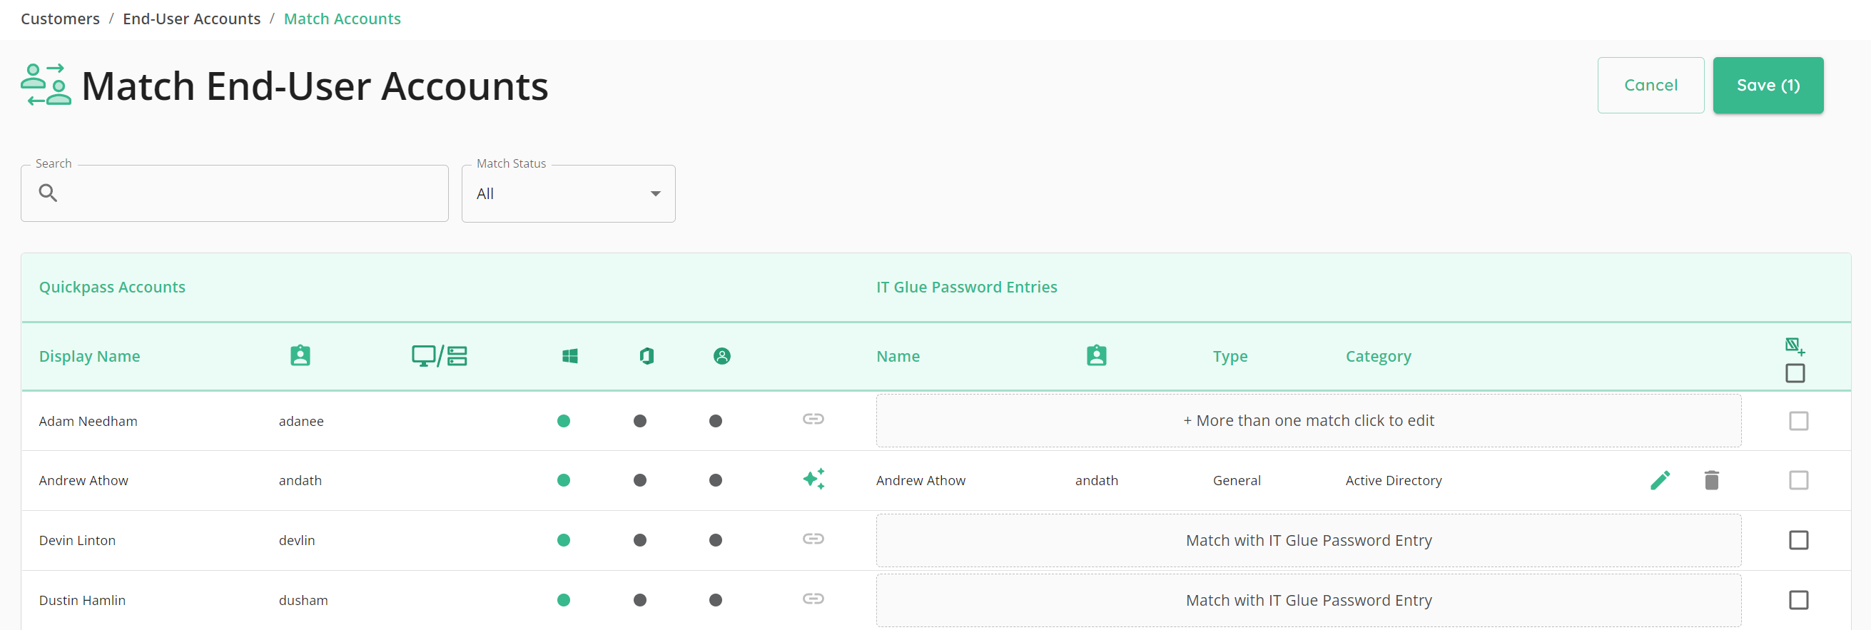Match Dustin Hamlin with IT Glue Password Entry
The image size is (1871, 630).
[1308, 601]
